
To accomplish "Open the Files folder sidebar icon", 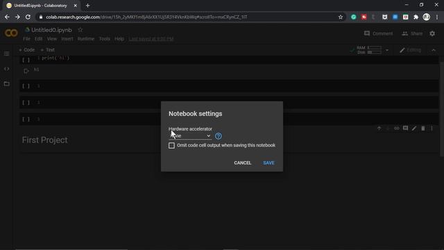I will 6,84.
